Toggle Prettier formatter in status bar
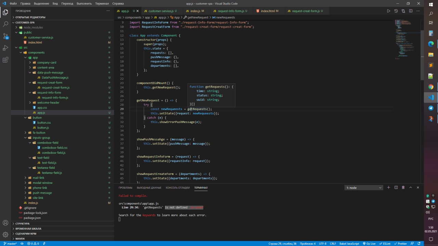The height and width of the screenshot is (246, 438). [400, 244]
